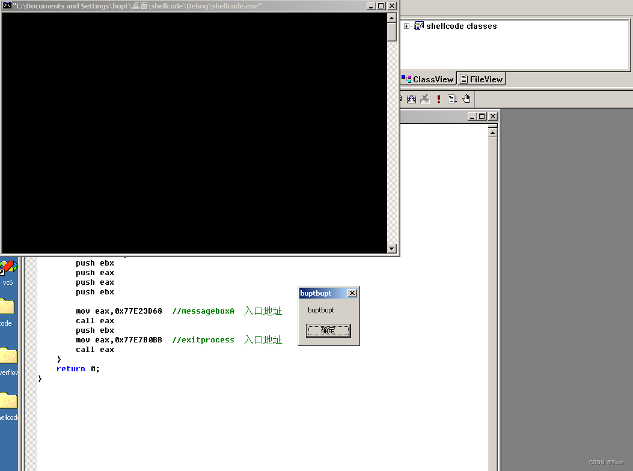Click the 'buptbupt' message text in dialog
This screenshot has height=471, width=633.
pyautogui.click(x=321, y=310)
